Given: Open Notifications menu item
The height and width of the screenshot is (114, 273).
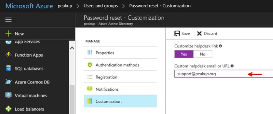Looking at the screenshot, I should pyautogui.click(x=120, y=89).
